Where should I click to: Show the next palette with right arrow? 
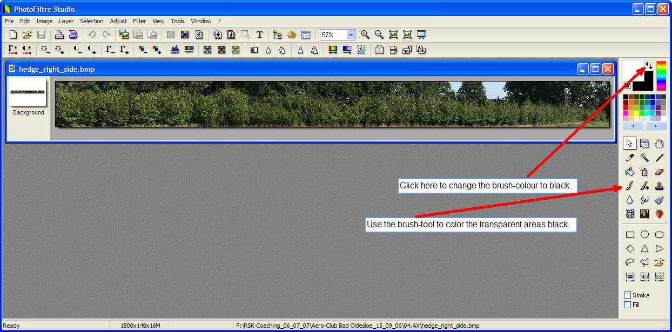coord(656,126)
